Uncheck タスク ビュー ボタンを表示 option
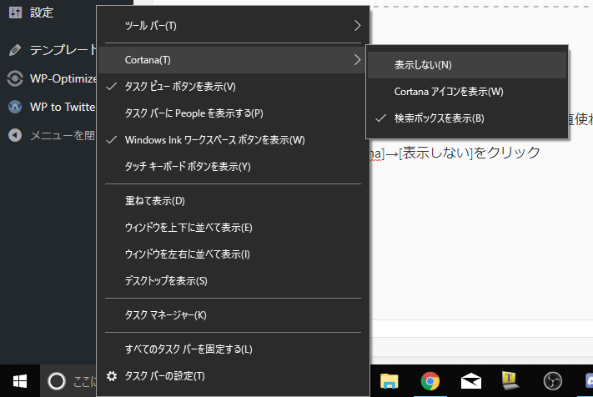The image size is (593, 397). pyautogui.click(x=179, y=87)
